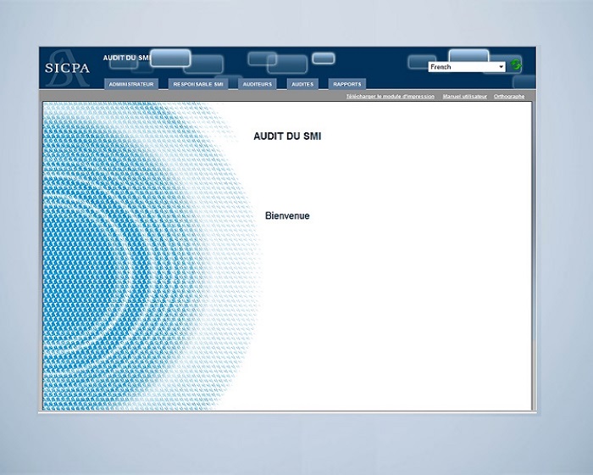Open the RAPPORTS tab

[x=346, y=84]
